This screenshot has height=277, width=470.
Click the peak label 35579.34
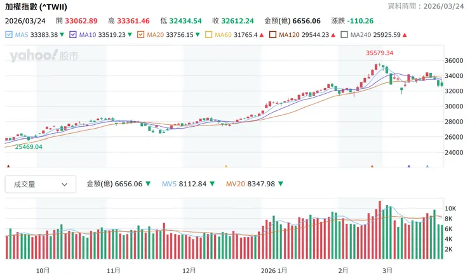click(379, 53)
